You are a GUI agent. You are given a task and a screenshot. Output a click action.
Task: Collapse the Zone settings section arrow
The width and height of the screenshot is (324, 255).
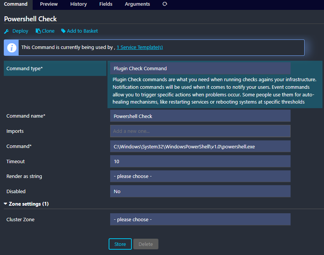(x=6, y=204)
